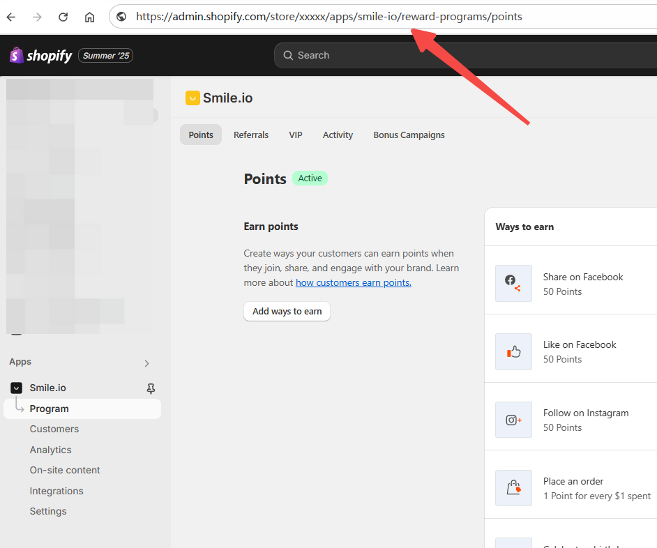This screenshot has width=657, height=548.
Task: Open Integrations in the sidebar
Action: pyautogui.click(x=56, y=491)
